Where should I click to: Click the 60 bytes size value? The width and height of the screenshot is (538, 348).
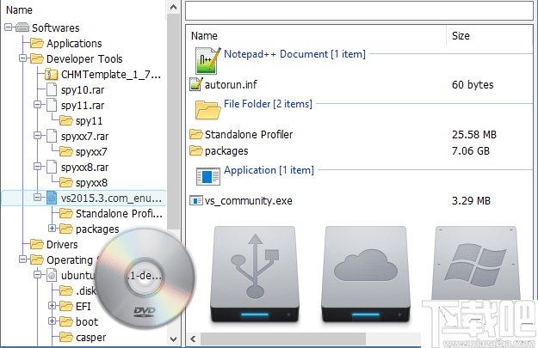(x=473, y=84)
